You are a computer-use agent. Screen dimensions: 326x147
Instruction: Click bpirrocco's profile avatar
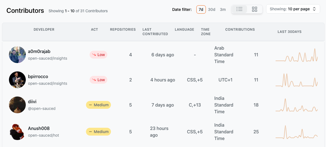coord(17,80)
